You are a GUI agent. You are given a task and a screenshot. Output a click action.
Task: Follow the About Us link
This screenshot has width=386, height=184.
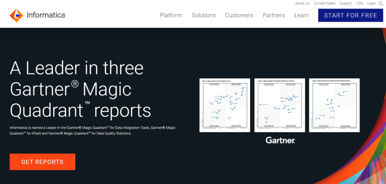click(302, 3)
